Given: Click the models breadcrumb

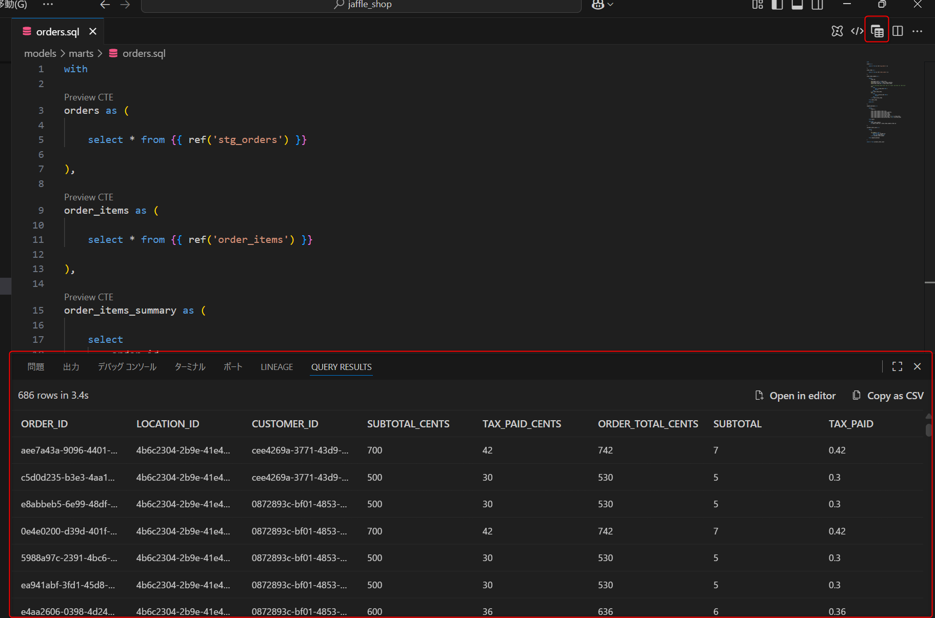Looking at the screenshot, I should coord(40,53).
